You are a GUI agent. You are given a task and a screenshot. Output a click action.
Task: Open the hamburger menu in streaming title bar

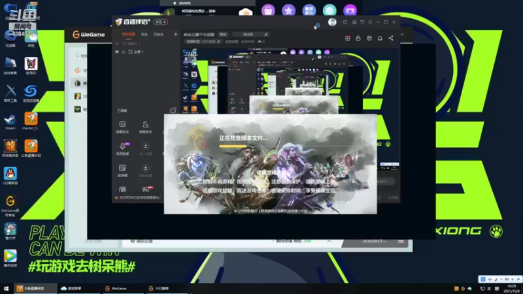370,22
